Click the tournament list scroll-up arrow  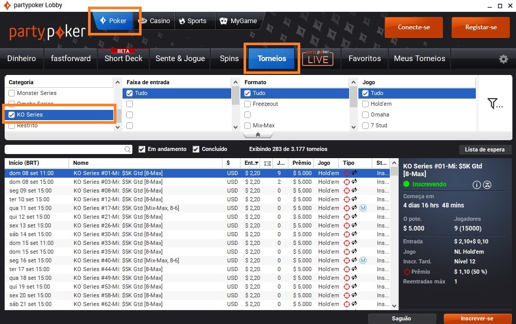(x=394, y=163)
